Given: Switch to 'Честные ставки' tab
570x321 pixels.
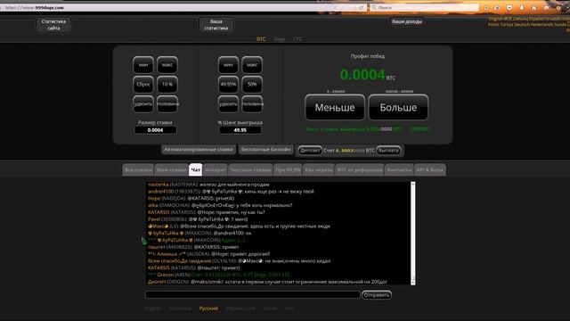Looking at the screenshot, I should point(250,170).
